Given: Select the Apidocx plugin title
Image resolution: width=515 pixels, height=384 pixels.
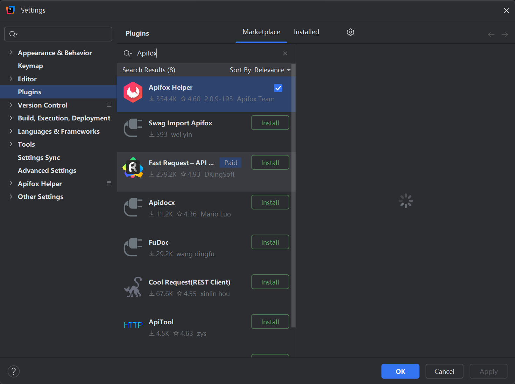Looking at the screenshot, I should pos(162,202).
